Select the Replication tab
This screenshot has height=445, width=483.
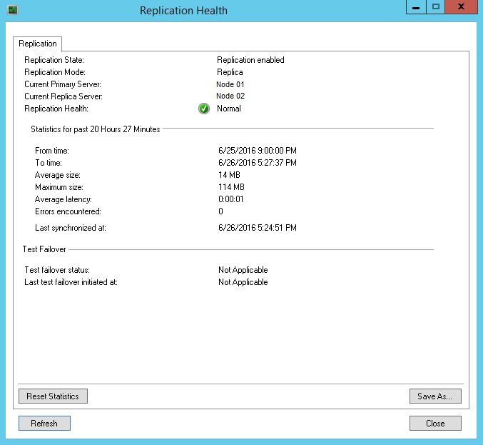pos(38,44)
